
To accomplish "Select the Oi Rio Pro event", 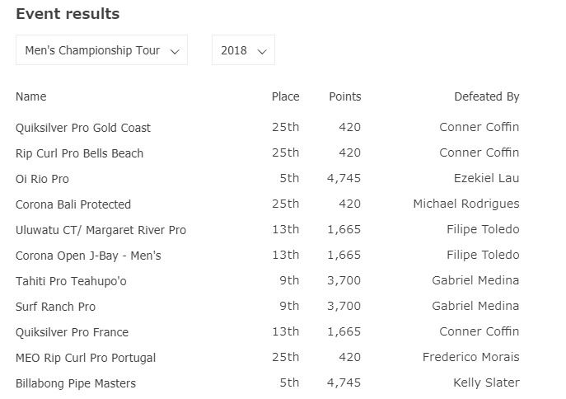I will (x=42, y=179).
